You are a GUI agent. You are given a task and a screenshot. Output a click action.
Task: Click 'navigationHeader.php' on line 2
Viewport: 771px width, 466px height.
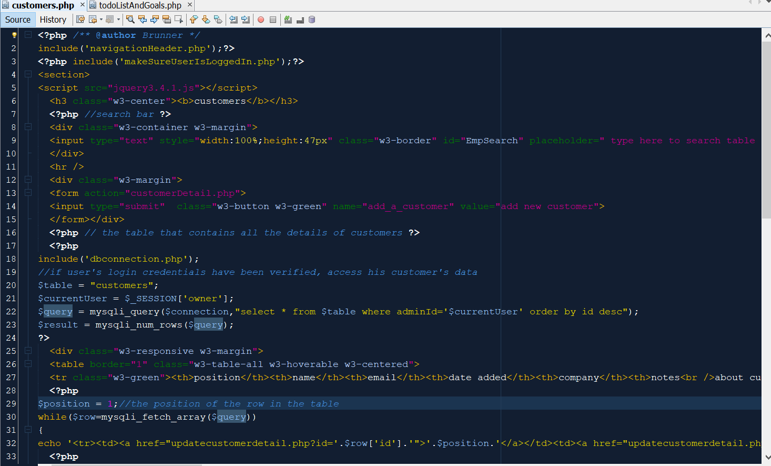click(x=148, y=48)
